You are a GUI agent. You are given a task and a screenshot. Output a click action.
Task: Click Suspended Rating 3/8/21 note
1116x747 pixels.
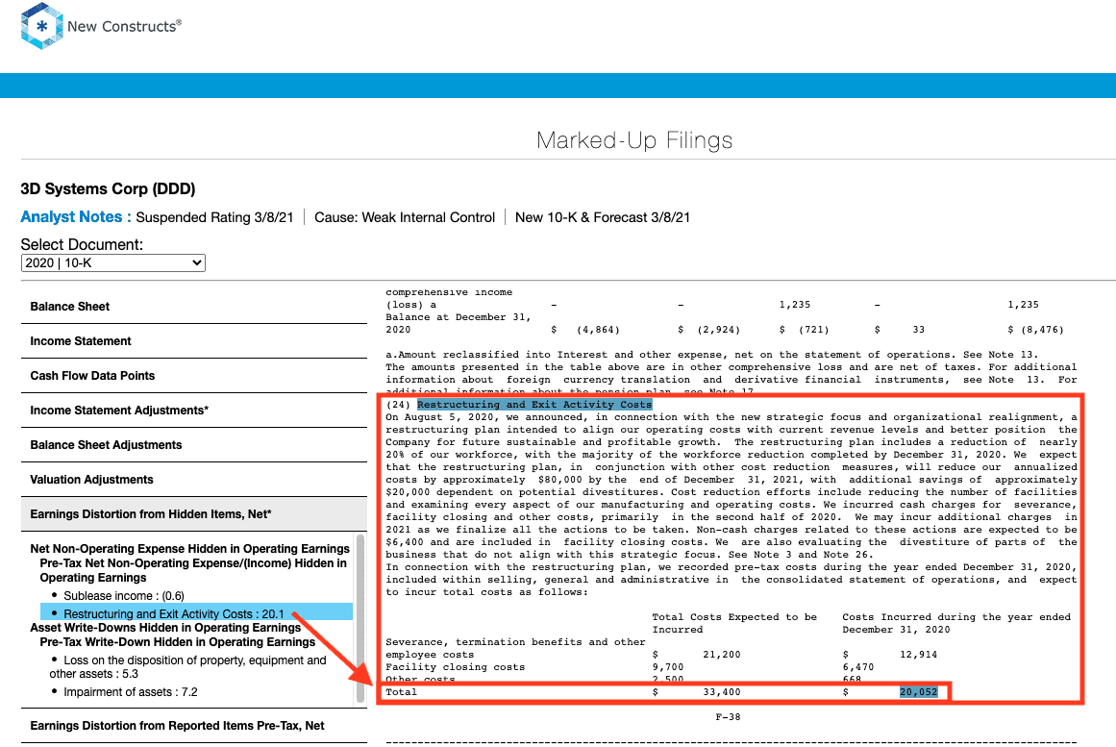(x=214, y=217)
